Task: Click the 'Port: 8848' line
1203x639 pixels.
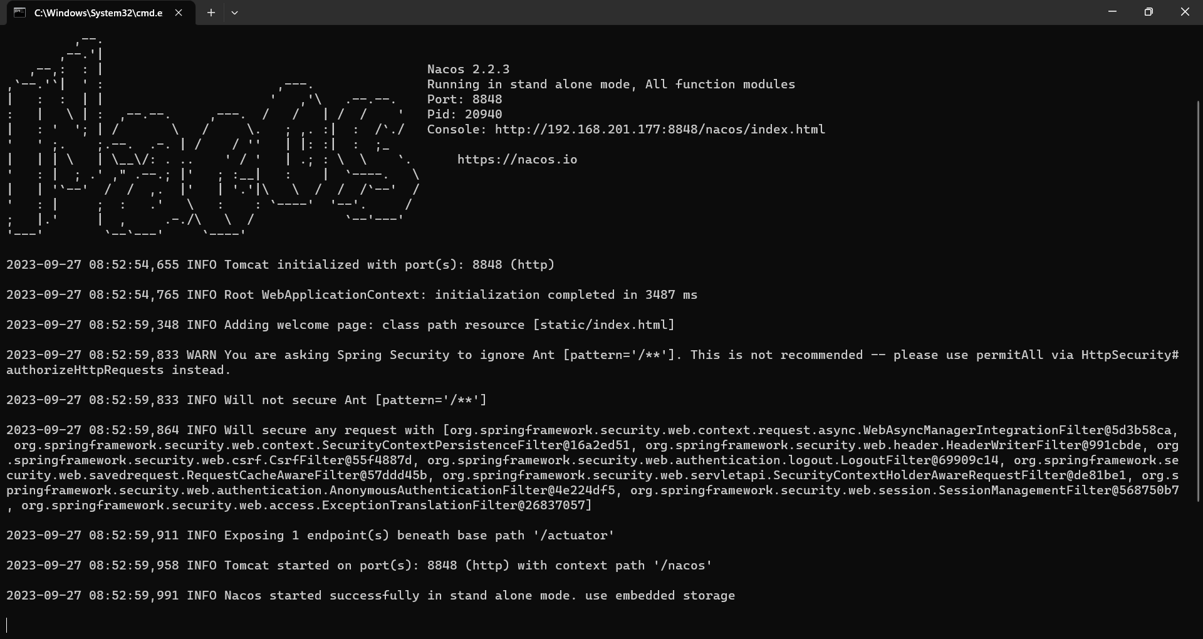Action: (x=464, y=100)
